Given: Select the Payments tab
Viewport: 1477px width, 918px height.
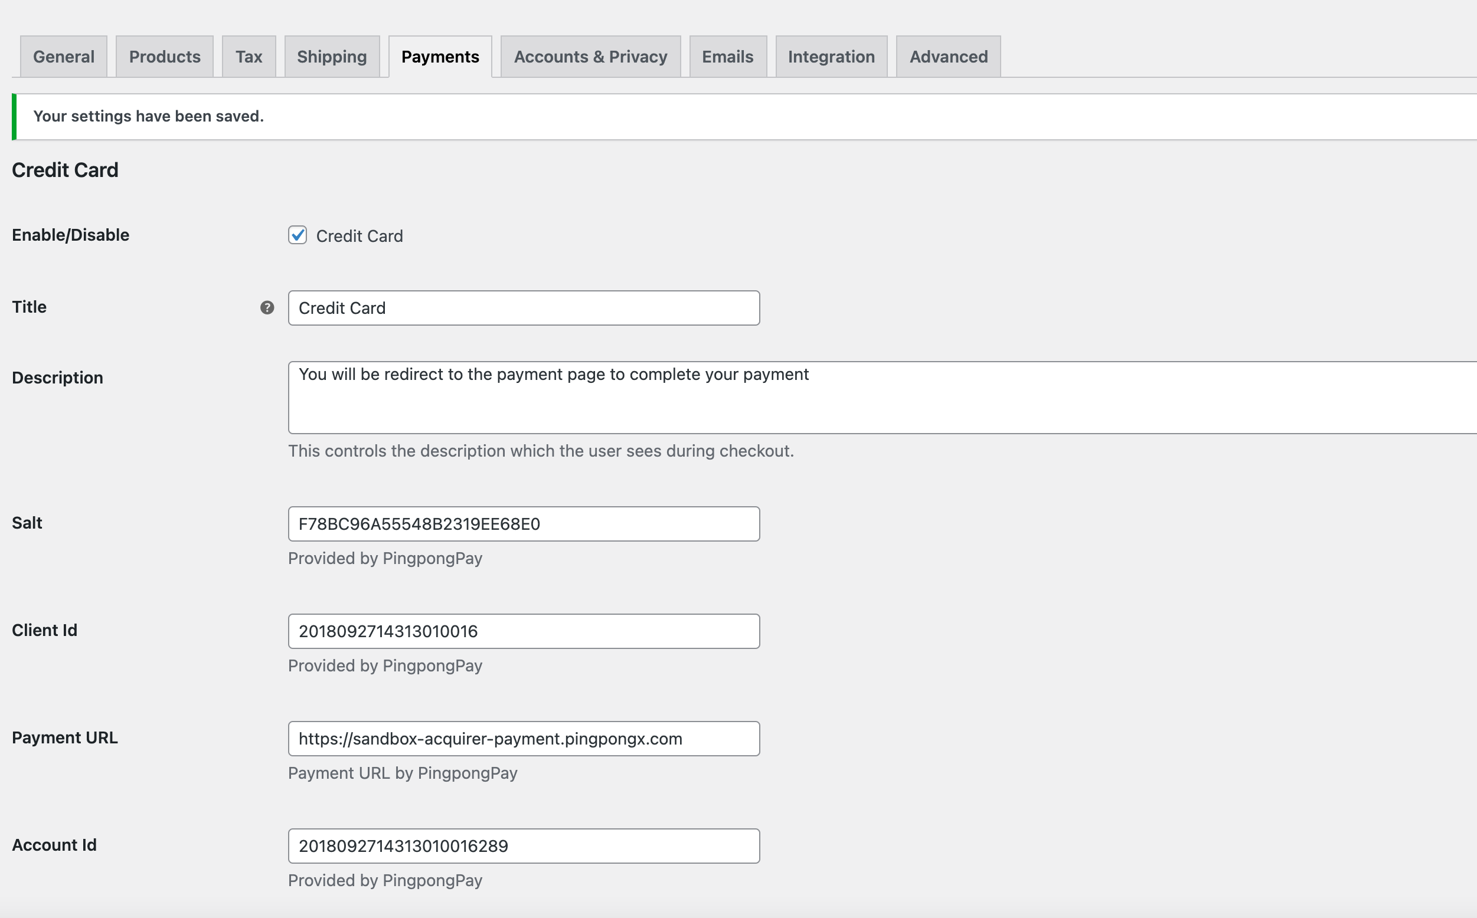Looking at the screenshot, I should [x=440, y=57].
